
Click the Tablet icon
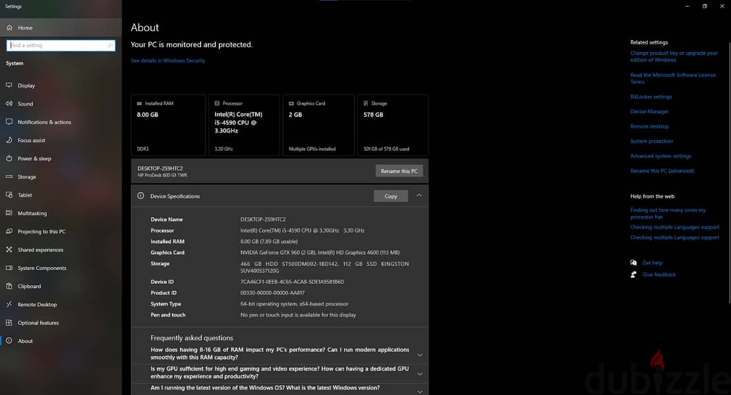[x=9, y=195]
